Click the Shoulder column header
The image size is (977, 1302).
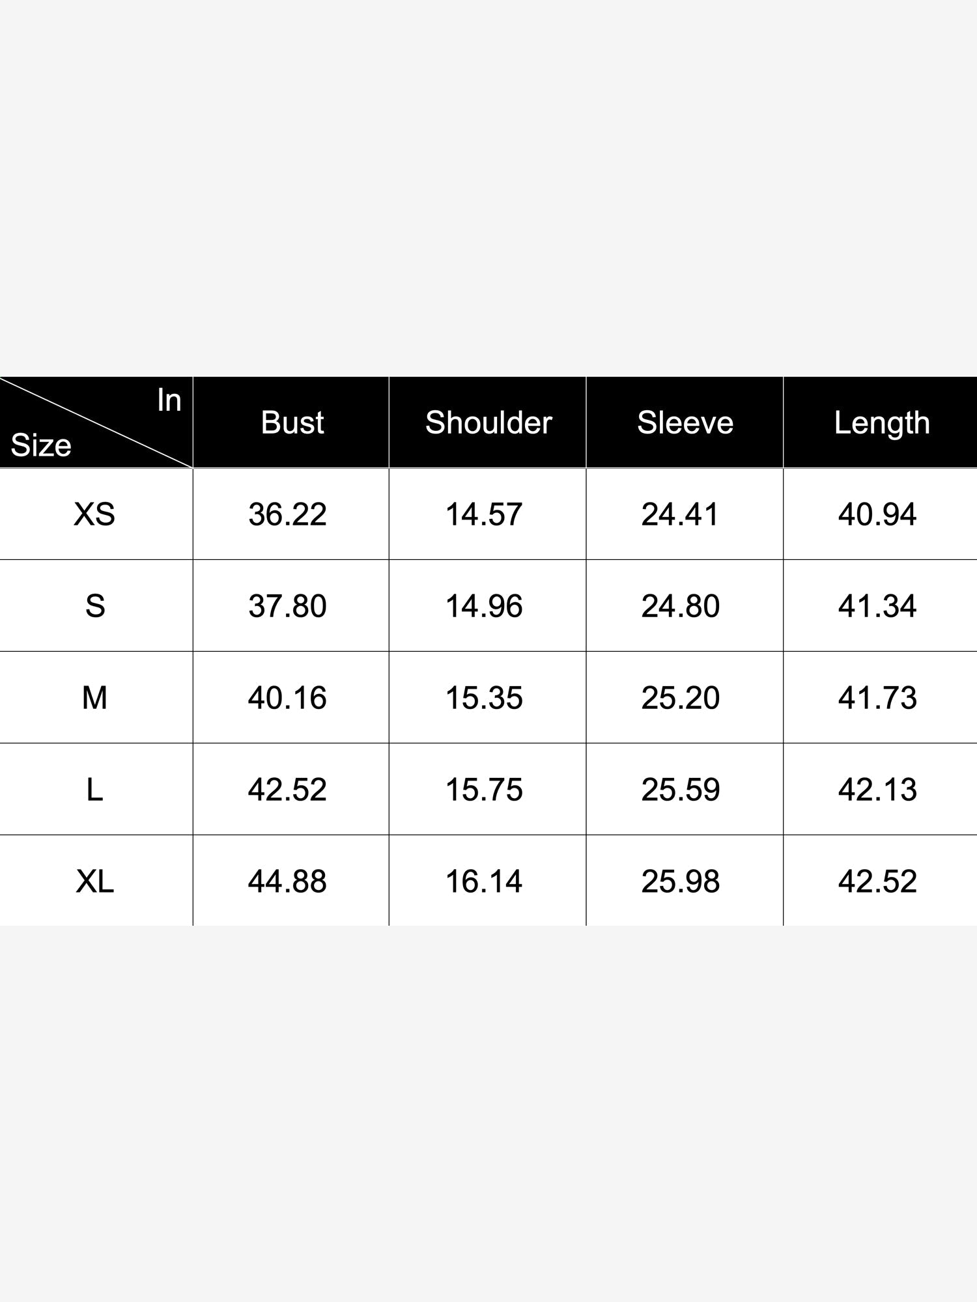click(488, 422)
